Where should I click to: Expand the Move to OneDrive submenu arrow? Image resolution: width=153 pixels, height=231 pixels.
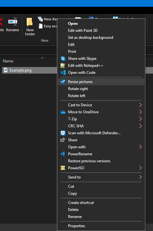(x=140, y=112)
